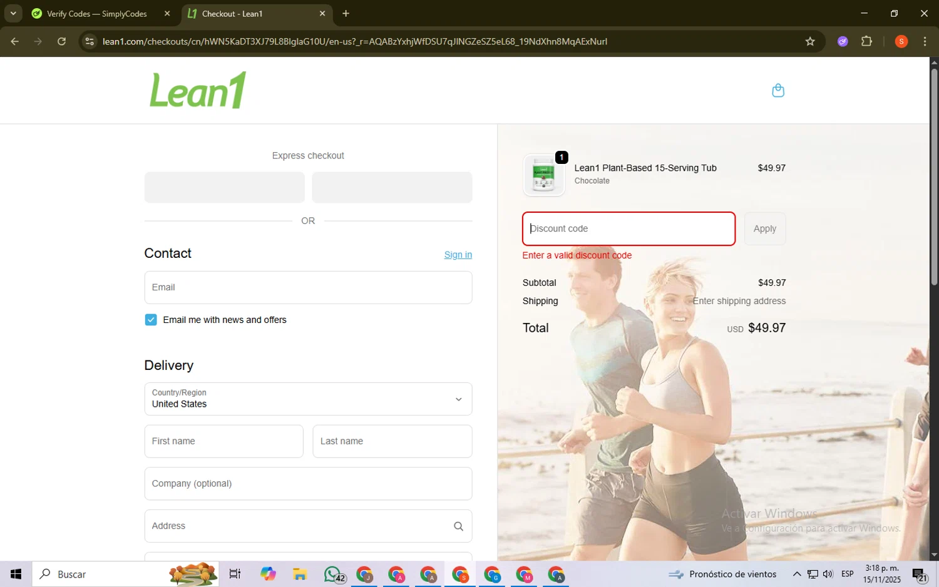Click the Address input field
Viewport: 939px width, 587px height.
click(x=308, y=526)
